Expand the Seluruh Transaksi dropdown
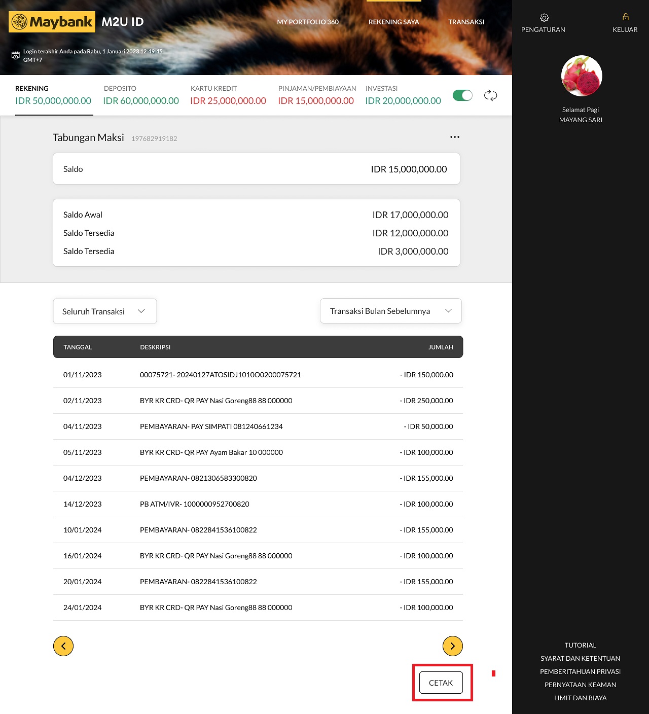 click(105, 311)
